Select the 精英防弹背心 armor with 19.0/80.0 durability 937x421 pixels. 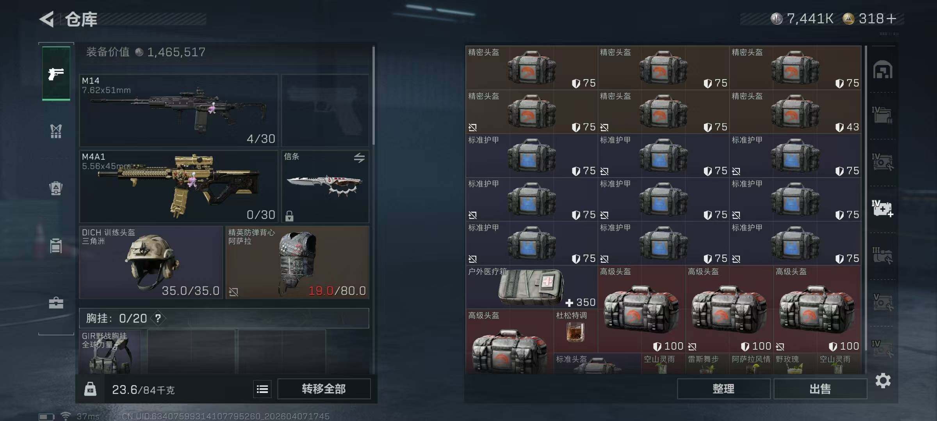click(x=297, y=262)
